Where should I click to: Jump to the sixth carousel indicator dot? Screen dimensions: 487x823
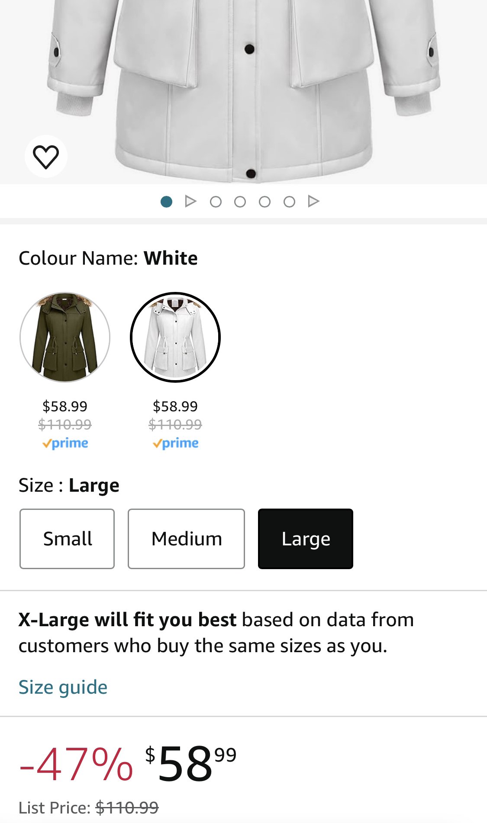click(x=289, y=202)
